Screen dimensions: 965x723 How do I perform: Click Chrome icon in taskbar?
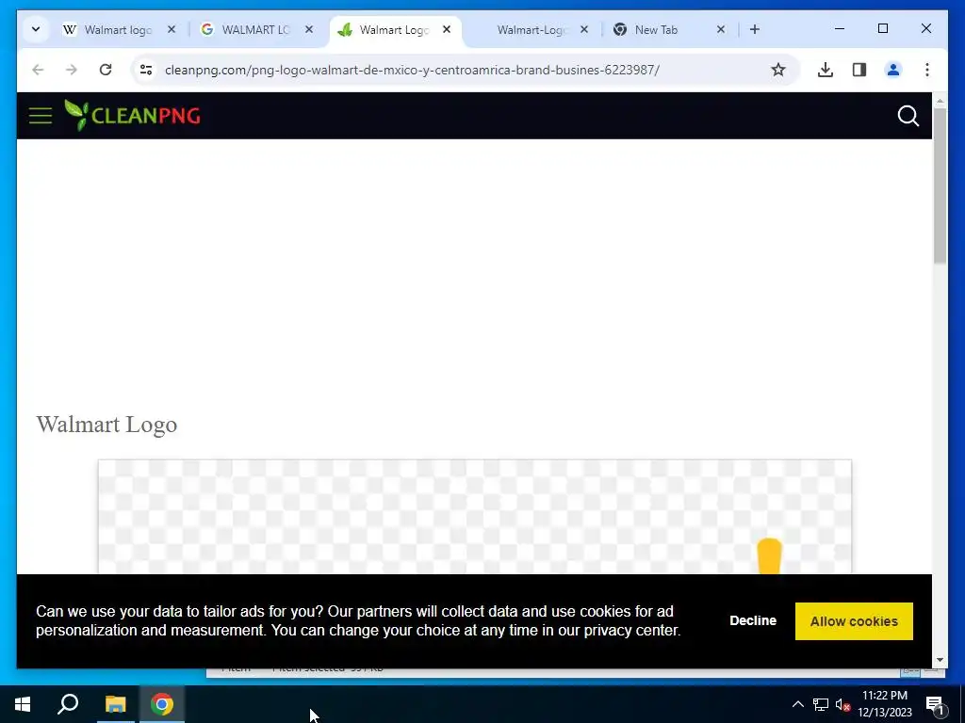click(162, 704)
